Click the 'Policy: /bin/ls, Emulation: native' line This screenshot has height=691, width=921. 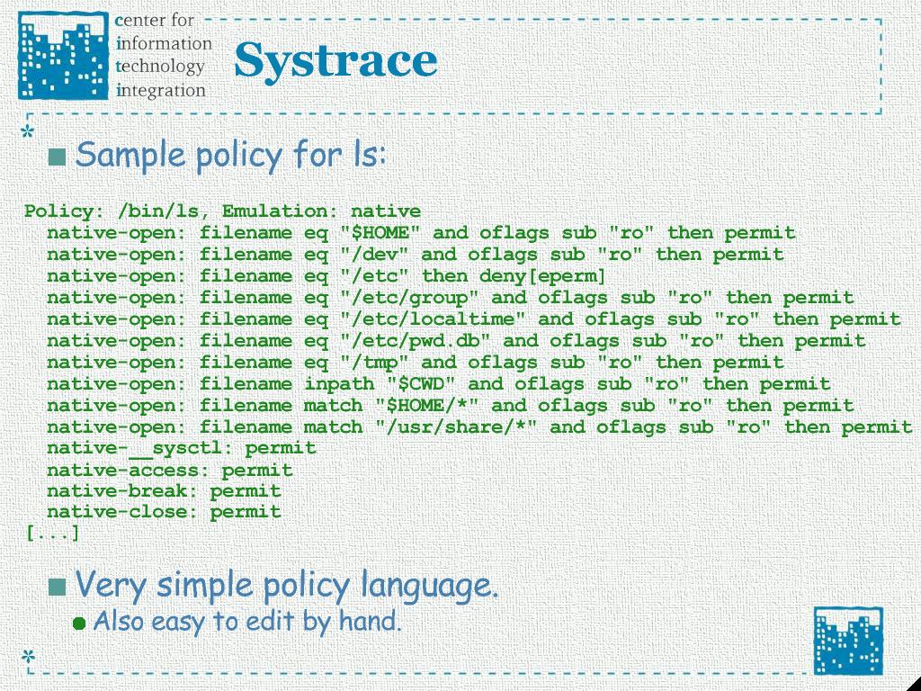click(222, 211)
